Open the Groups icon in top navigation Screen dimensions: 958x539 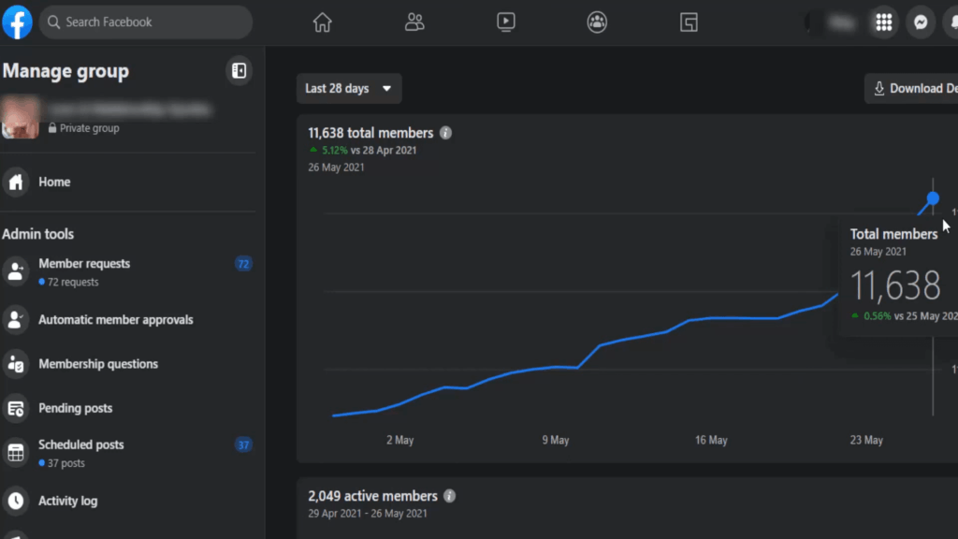point(597,22)
